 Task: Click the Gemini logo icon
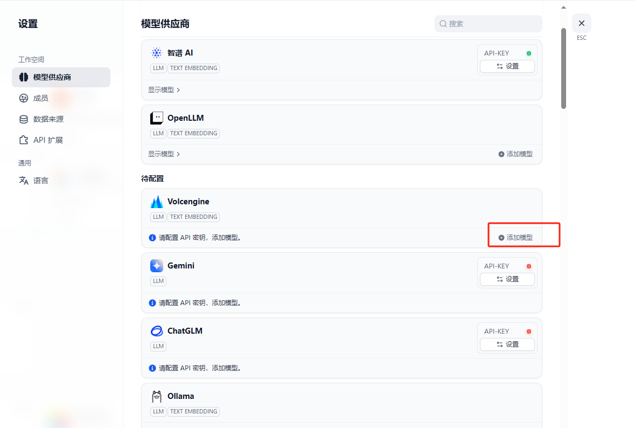(157, 265)
